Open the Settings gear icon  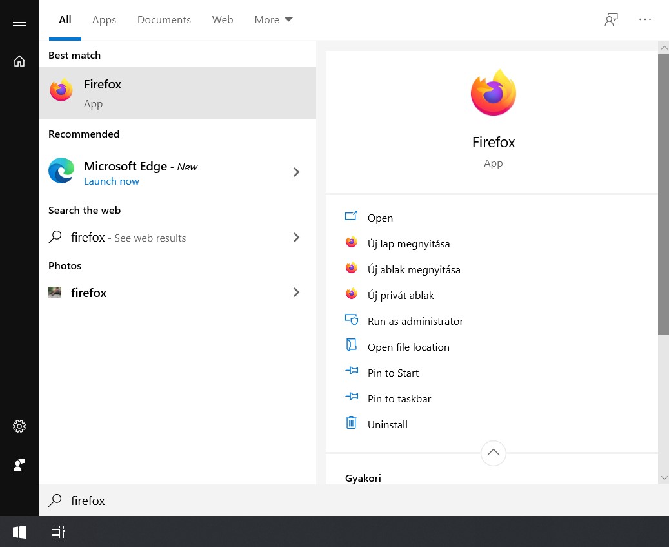tap(19, 426)
